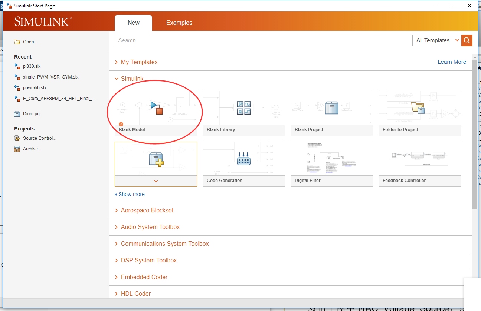Viewport: 481px width, 311px height.
Task: Click the model icon beside E_Core_AFFSPM file
Action: [x=17, y=99]
